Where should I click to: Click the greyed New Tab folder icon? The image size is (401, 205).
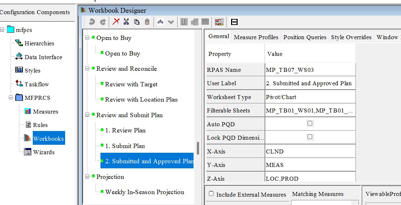195,22
